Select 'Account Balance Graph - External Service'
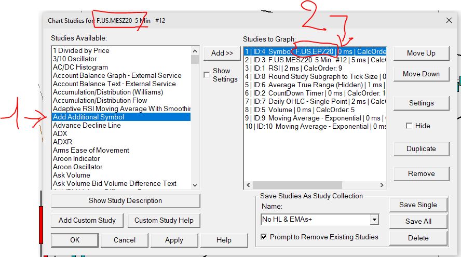This screenshot has height=257, width=461. pos(121,76)
